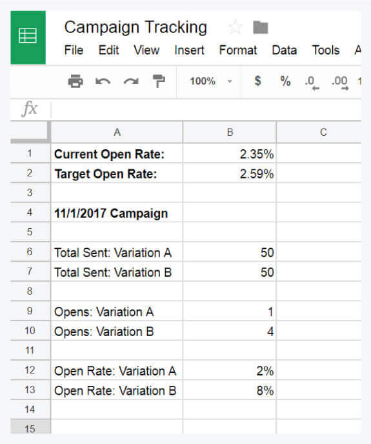Click the print icon
The image size is (371, 444).
coord(75,81)
